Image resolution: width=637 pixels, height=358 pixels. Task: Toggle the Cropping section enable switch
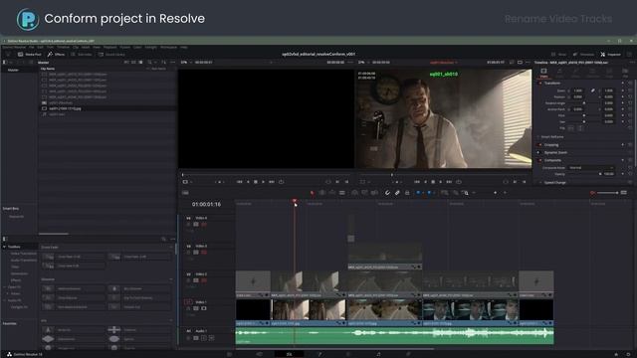point(540,145)
